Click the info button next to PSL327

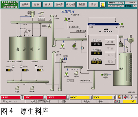click(x=22, y=97)
